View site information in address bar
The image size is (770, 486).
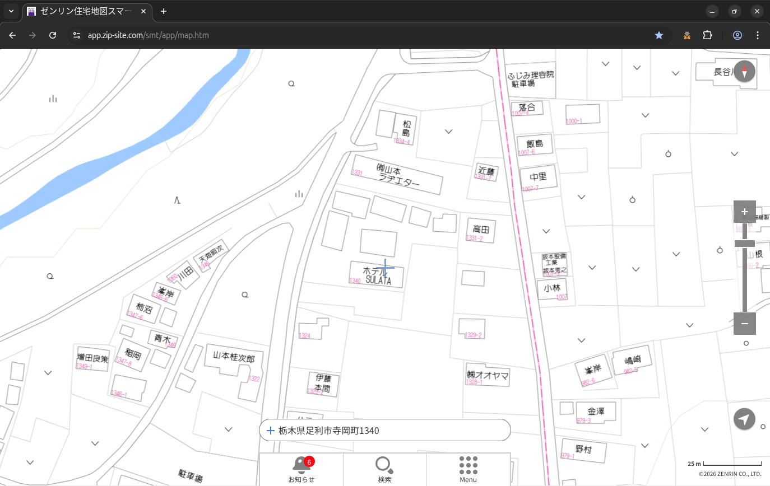pyautogui.click(x=77, y=35)
